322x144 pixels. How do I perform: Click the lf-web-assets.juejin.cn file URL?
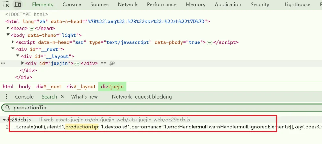(x=114, y=120)
